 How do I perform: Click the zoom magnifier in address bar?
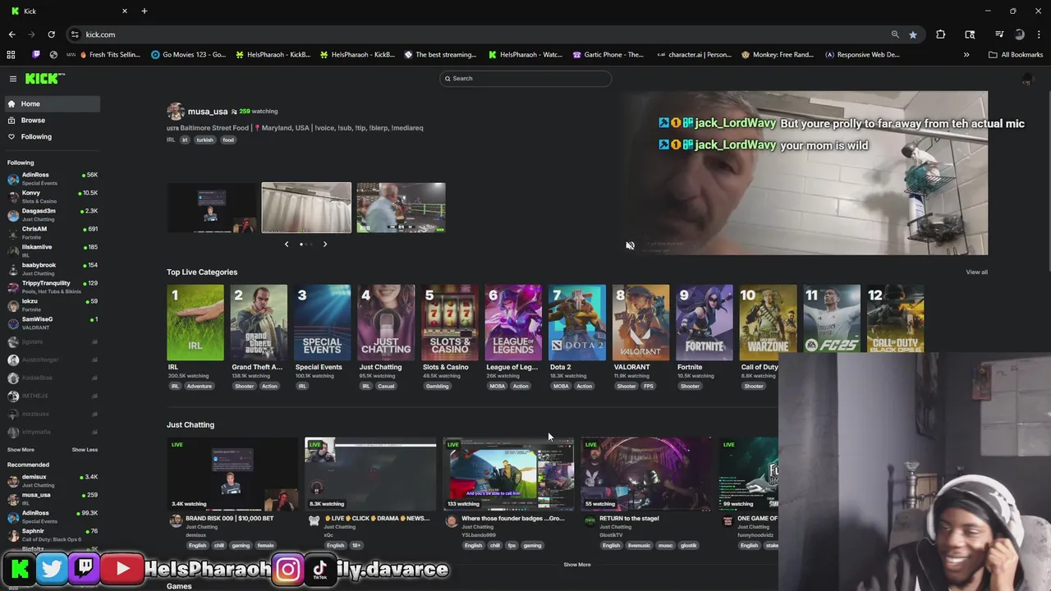tap(895, 34)
